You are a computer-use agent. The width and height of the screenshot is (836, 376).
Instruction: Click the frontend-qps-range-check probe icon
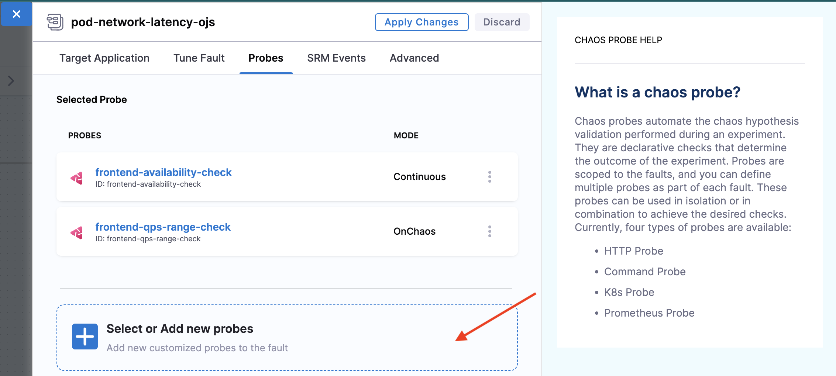(77, 233)
